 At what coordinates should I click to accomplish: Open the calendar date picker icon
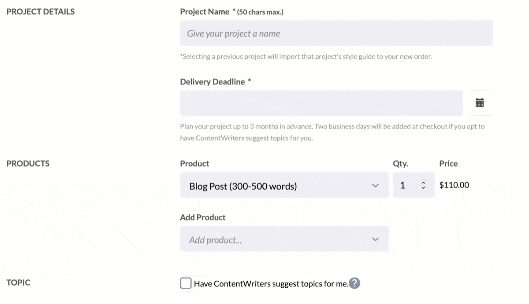[x=481, y=103]
